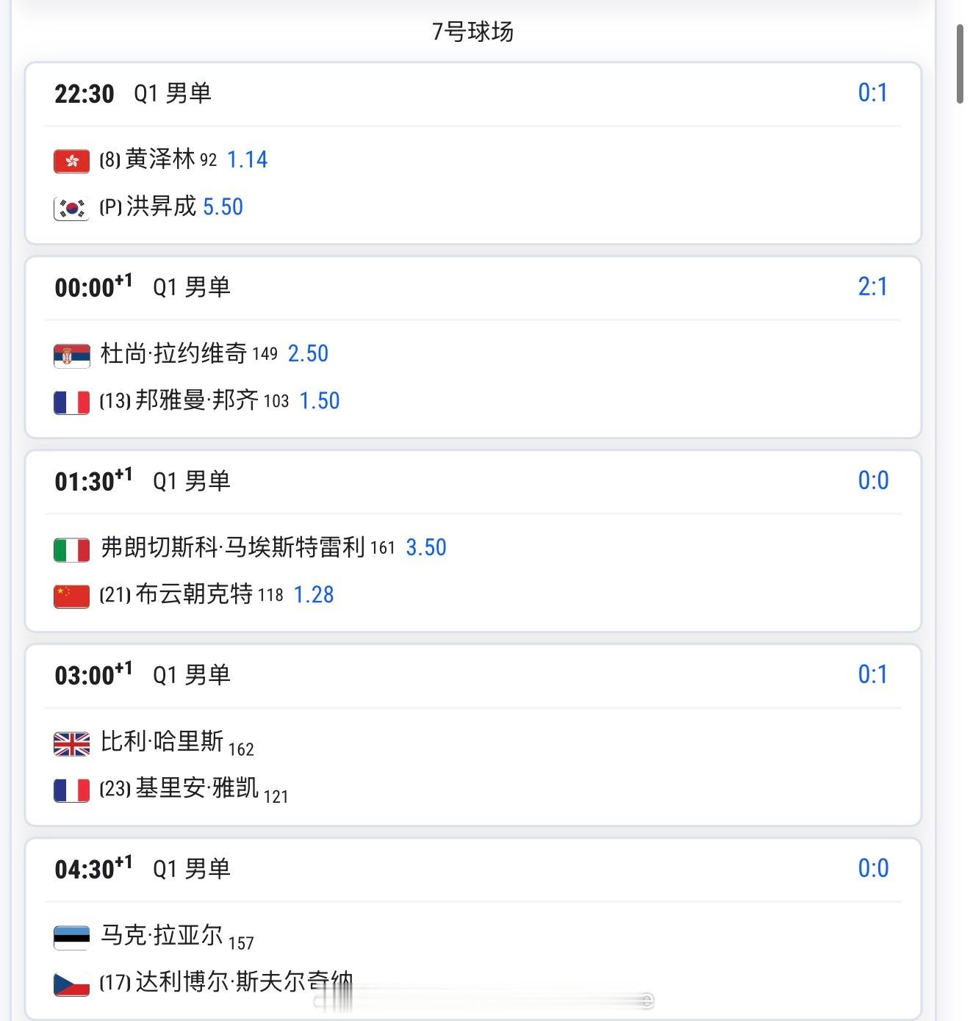Viewport: 970px width, 1021px height.
Task: Open the 00:00 match score 2:1
Action: pyautogui.click(x=873, y=286)
